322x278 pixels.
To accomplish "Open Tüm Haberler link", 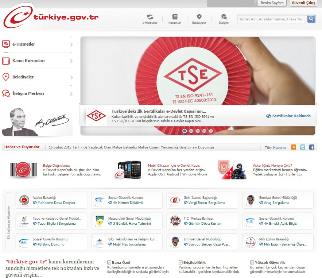I will (x=275, y=147).
